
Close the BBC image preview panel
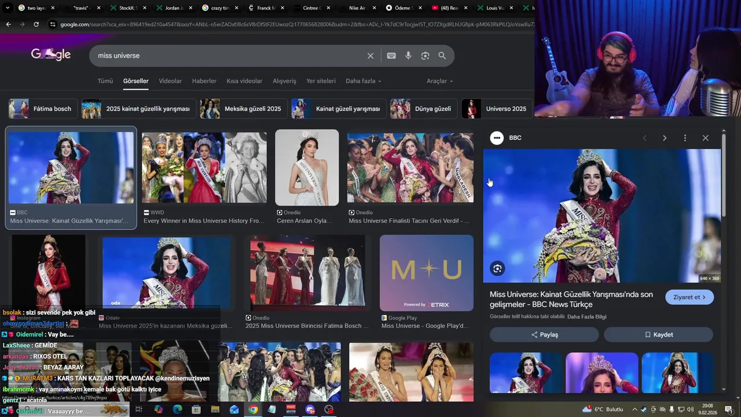coord(705,138)
